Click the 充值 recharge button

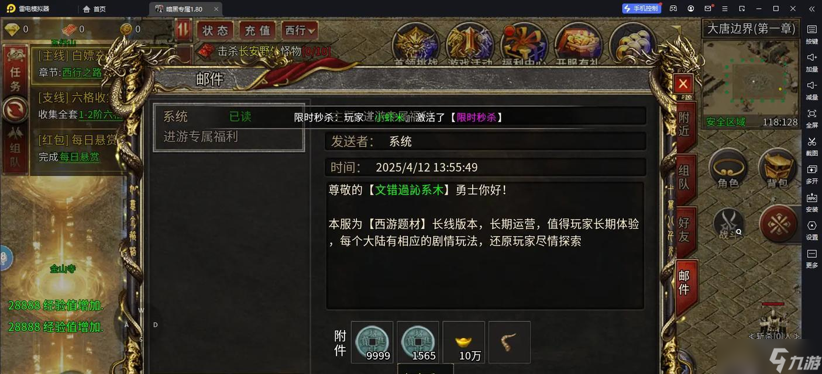click(x=257, y=30)
